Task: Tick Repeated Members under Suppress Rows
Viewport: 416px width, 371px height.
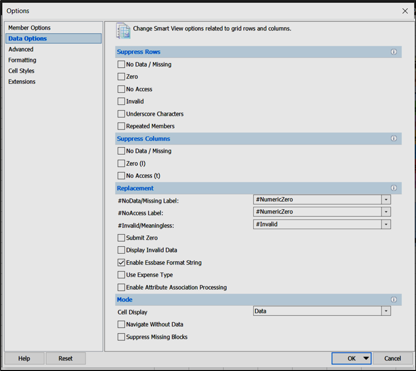Action: click(x=121, y=126)
